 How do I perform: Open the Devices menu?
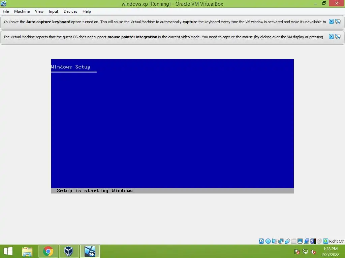click(70, 11)
